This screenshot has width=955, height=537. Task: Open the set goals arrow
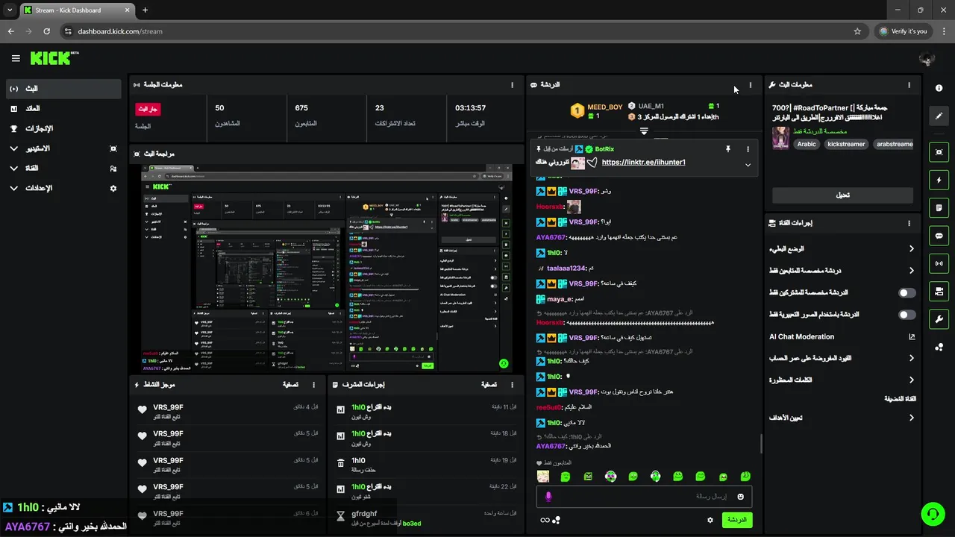pos(912,418)
